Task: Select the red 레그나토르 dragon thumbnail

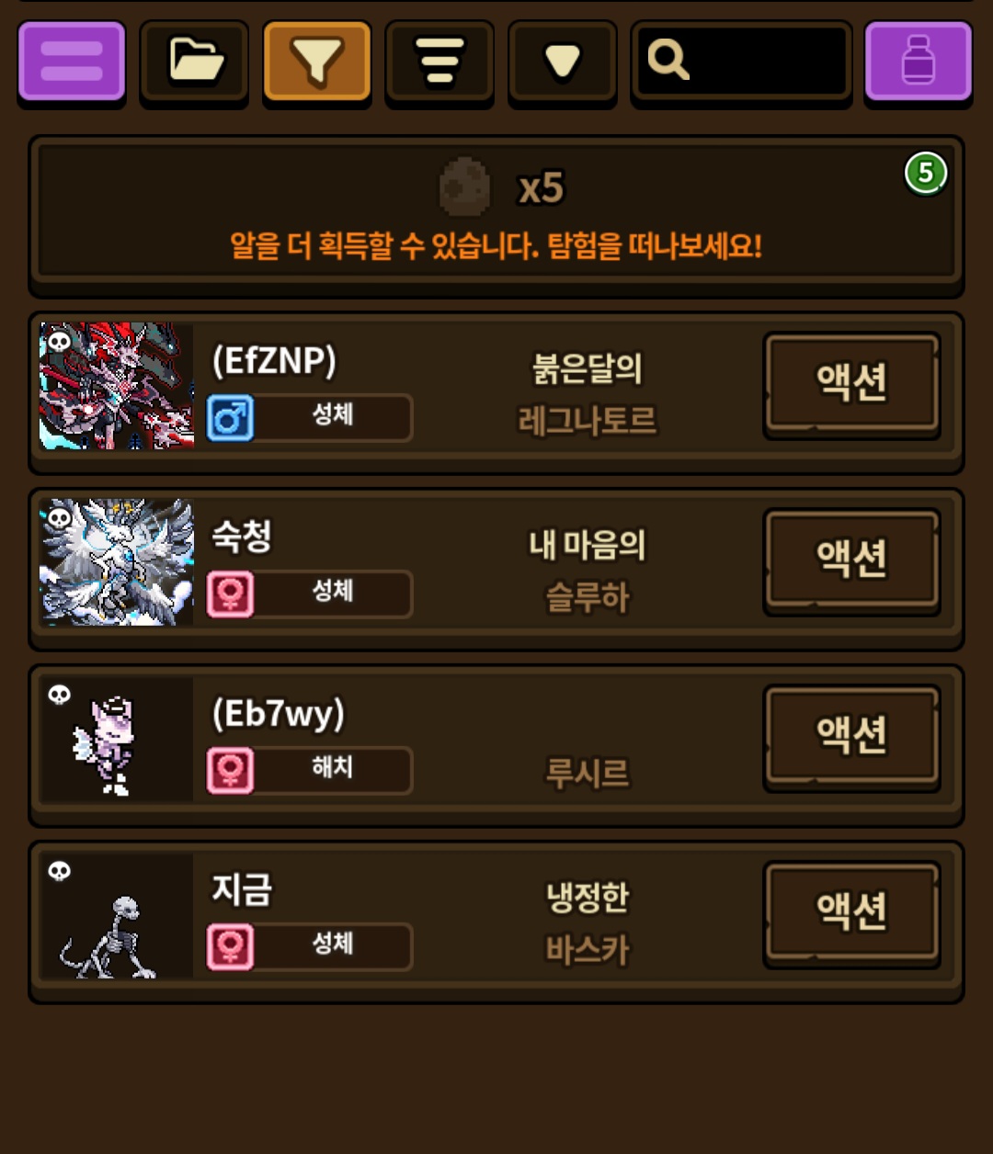Action: click(117, 386)
